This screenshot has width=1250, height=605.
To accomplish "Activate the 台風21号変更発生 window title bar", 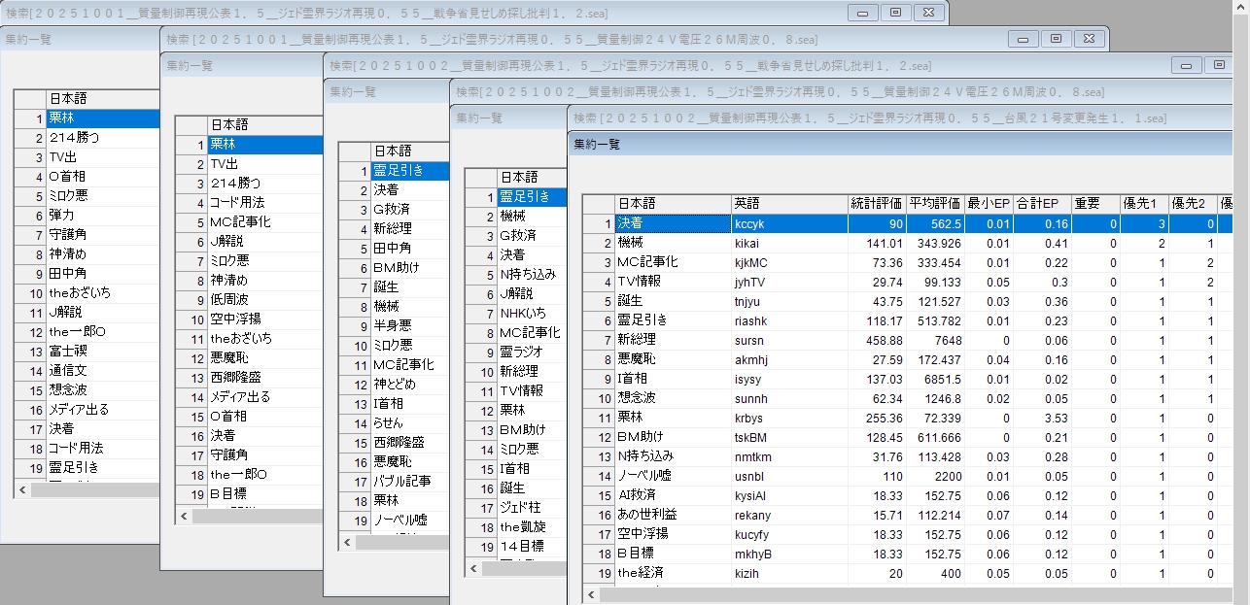I will click(875, 118).
